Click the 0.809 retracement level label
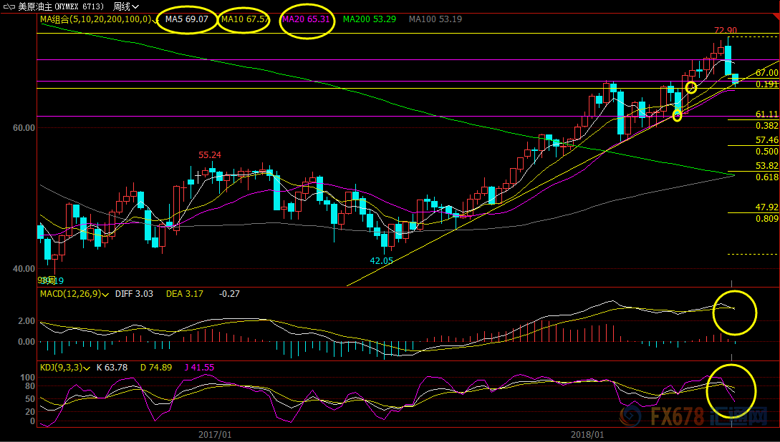Screen dimensions: 780x442 [x=766, y=219]
